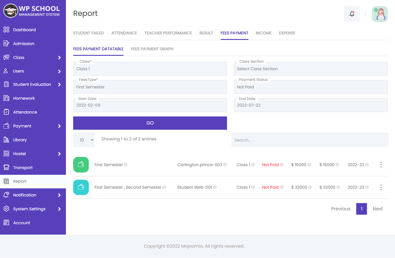Open the Class dropdown showing Class 1

tap(150, 69)
